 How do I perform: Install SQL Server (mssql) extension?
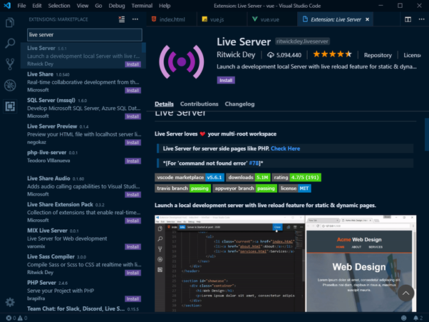pos(133,116)
